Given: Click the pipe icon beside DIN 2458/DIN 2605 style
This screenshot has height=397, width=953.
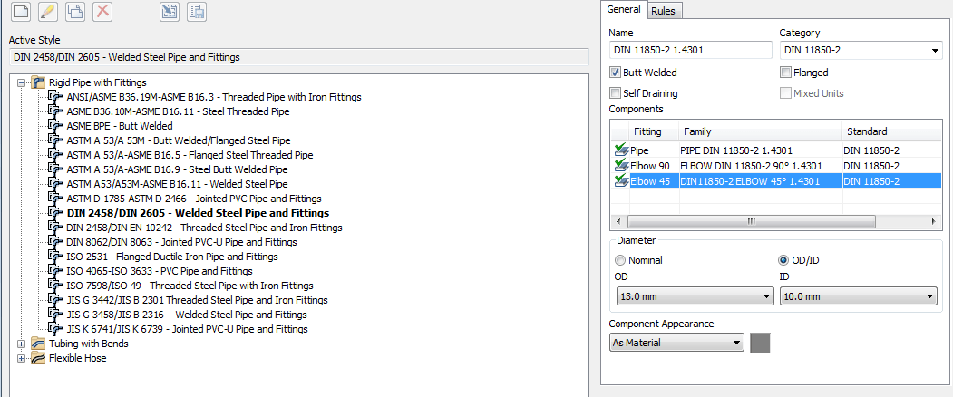Looking at the screenshot, I should pyautogui.click(x=56, y=213).
